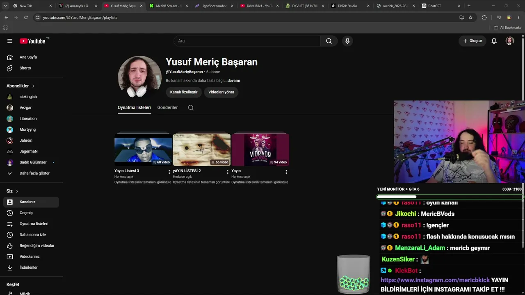Search within channel using magnifier icon
This screenshot has height=295, width=525.
pyautogui.click(x=191, y=108)
